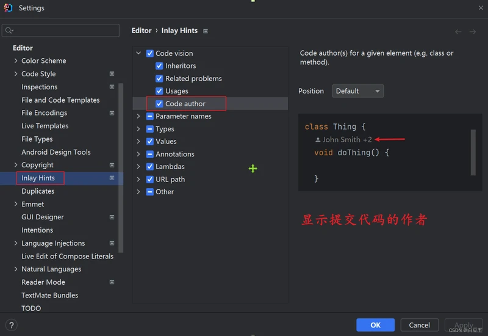488x336 pixels.
Task: Click the back navigation arrow icon
Action: coord(459,31)
